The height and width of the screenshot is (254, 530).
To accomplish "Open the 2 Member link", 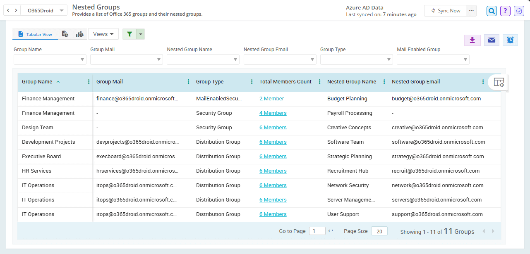I will tap(271, 99).
